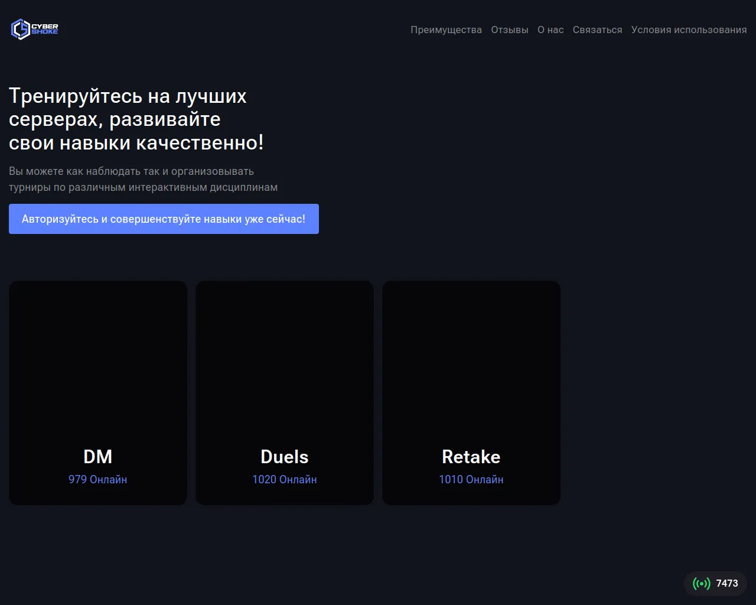Image resolution: width=756 pixels, height=605 pixels.
Task: Click the 1010 Онлайн text
Action: pos(471,480)
